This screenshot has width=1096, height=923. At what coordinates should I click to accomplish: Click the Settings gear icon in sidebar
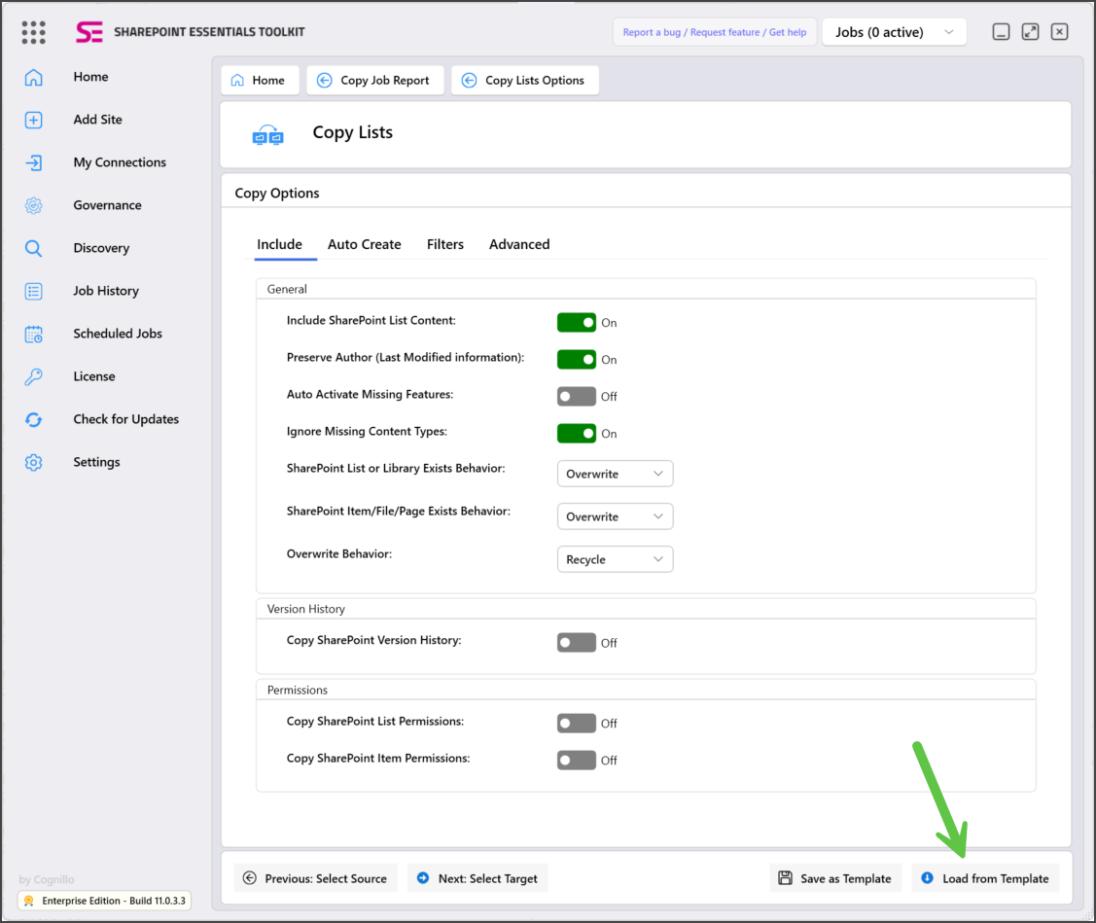33,462
